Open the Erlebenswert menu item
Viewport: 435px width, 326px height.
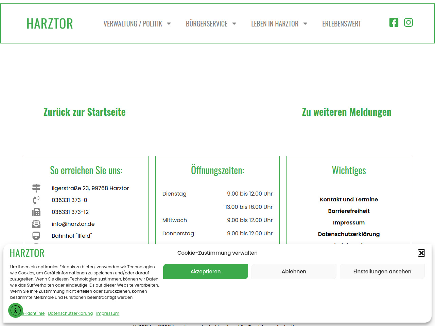coord(342,24)
